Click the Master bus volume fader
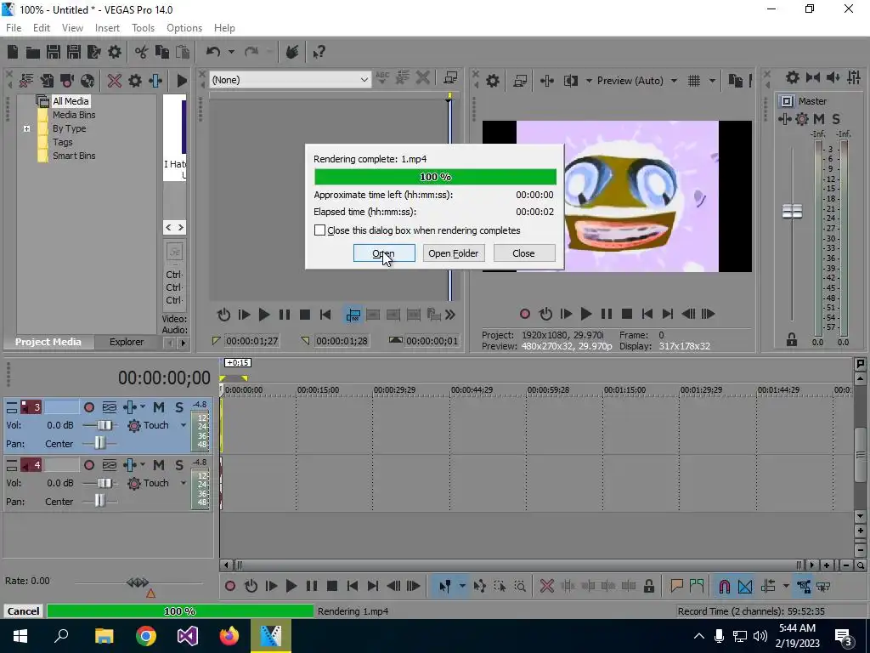The width and height of the screenshot is (870, 653). pos(792,212)
